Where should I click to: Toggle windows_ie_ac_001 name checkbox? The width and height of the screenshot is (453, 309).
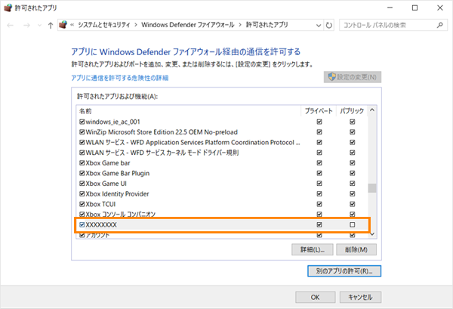82,122
